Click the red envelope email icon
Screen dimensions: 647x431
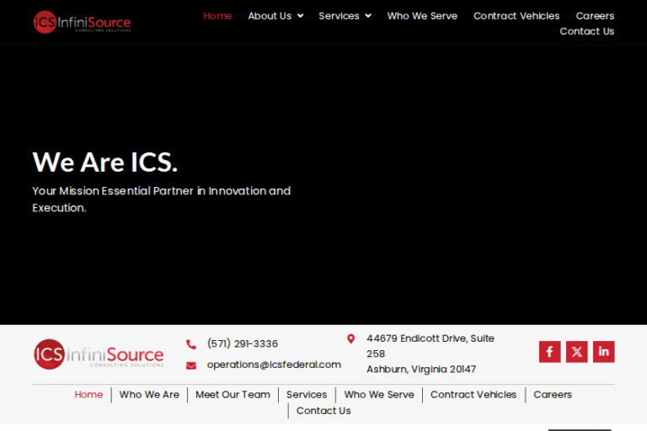tap(191, 365)
